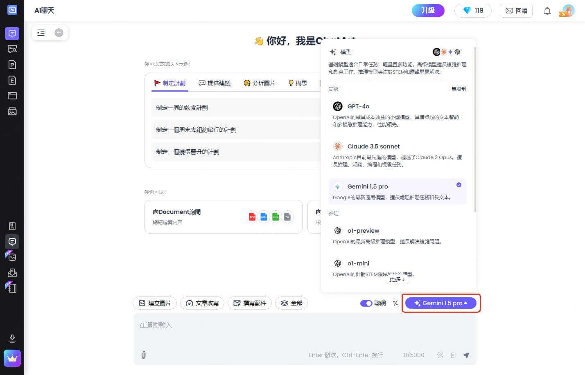The height and width of the screenshot is (375, 585).
Task: Open the window layout sidebar icon
Action: pos(12,96)
